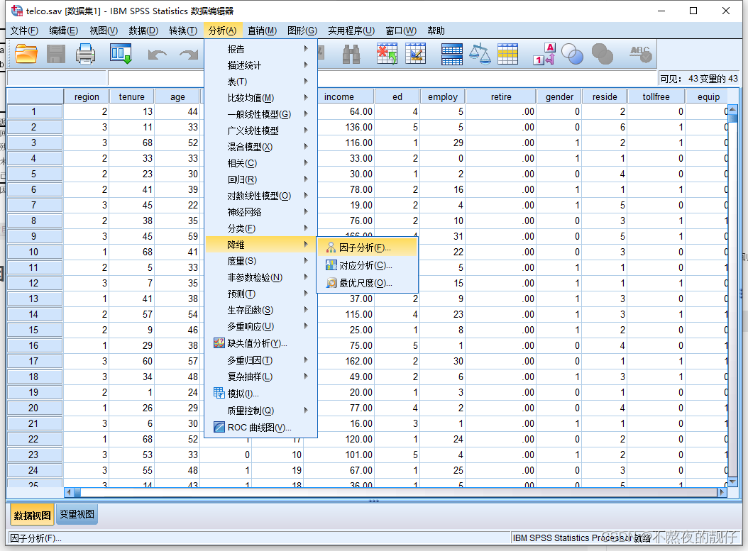Open the 转换 Transform menu

(x=183, y=30)
